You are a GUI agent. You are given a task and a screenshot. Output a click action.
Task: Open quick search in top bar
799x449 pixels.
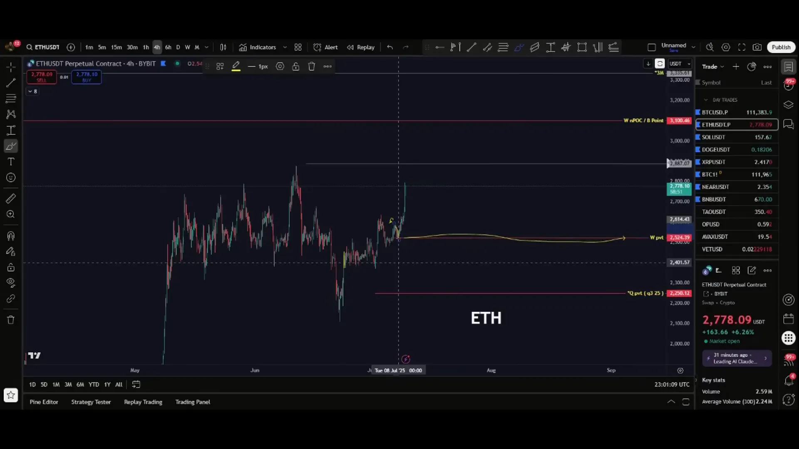(710, 47)
